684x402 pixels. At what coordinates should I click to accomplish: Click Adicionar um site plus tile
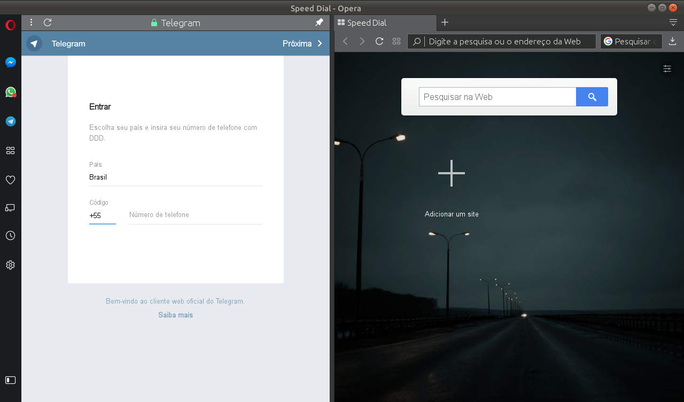click(x=452, y=173)
